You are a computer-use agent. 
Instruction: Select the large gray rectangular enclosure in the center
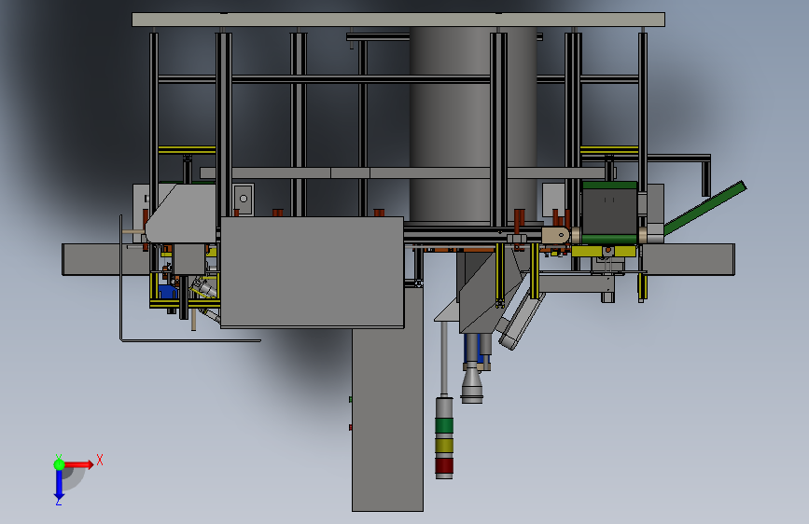(313, 272)
